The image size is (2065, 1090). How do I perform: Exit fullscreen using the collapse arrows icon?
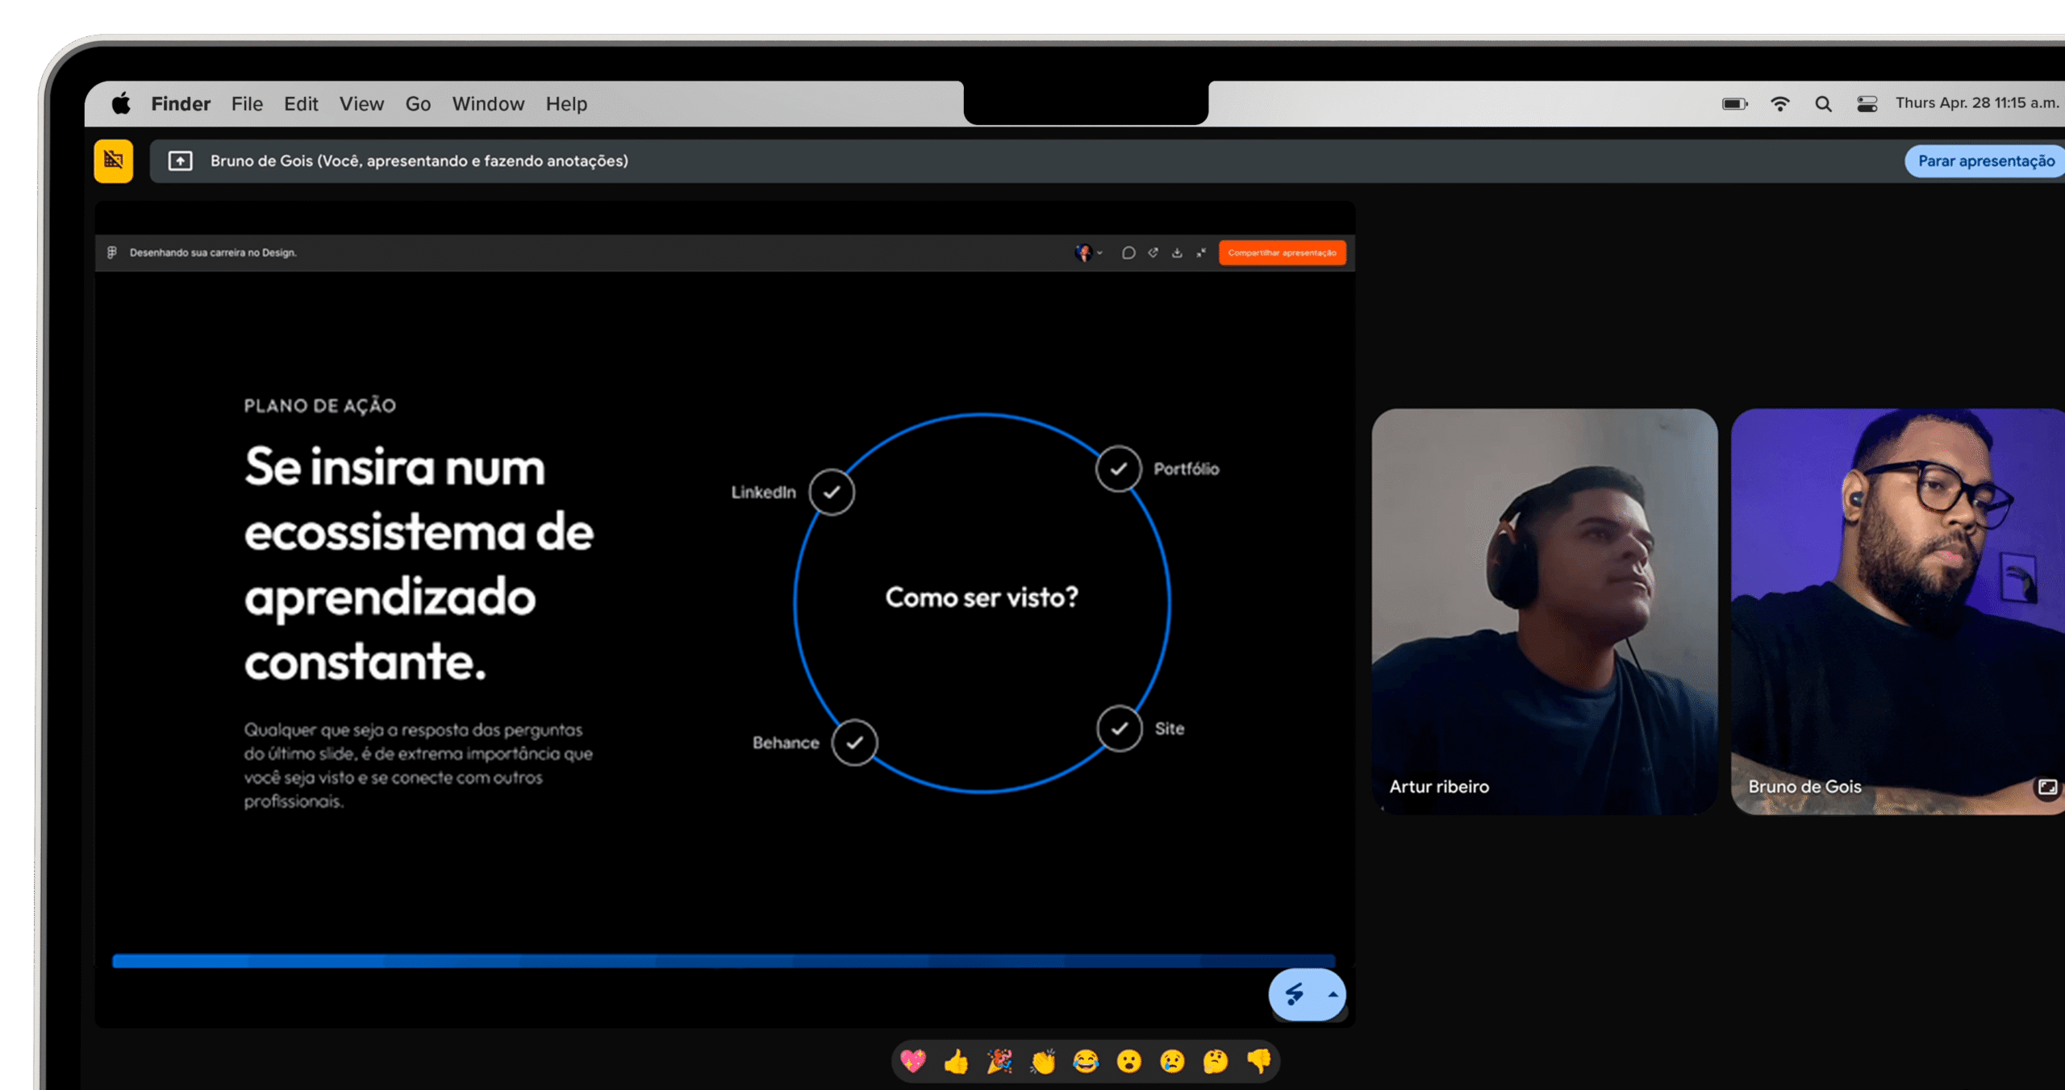pyautogui.click(x=1201, y=252)
